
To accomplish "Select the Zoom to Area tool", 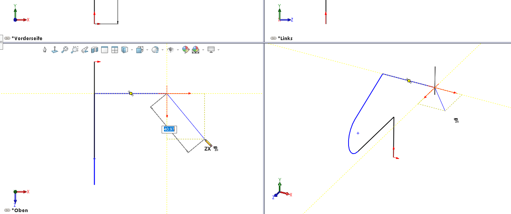I will 75,50.
